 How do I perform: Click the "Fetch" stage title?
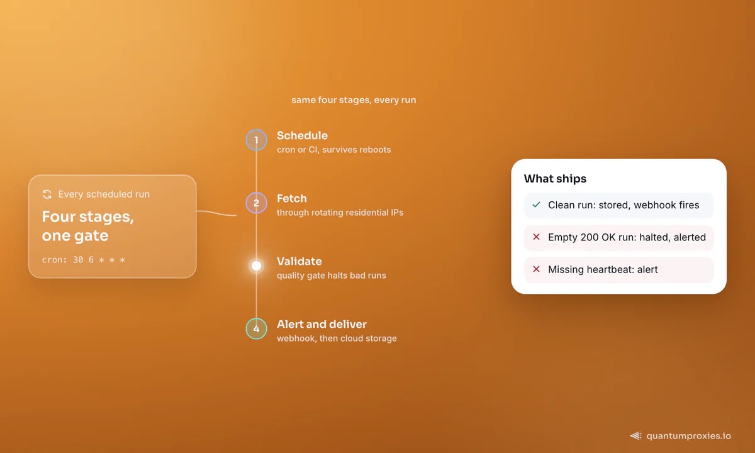point(292,198)
